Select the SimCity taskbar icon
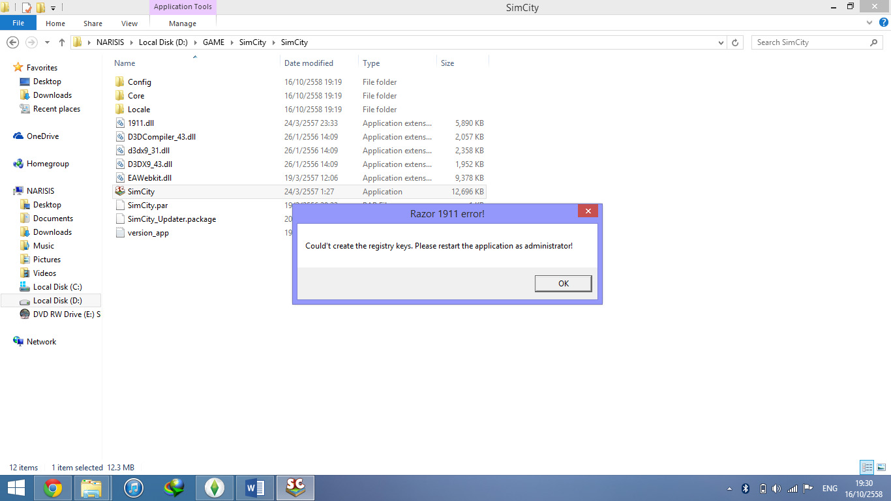 point(295,487)
